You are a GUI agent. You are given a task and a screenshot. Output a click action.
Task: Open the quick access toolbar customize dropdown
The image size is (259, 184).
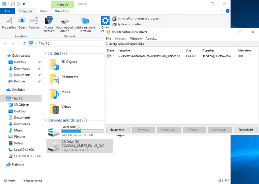24,4
